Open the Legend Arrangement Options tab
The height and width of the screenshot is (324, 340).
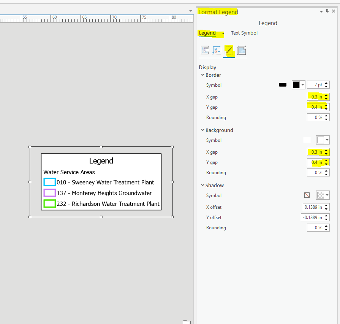pos(217,50)
